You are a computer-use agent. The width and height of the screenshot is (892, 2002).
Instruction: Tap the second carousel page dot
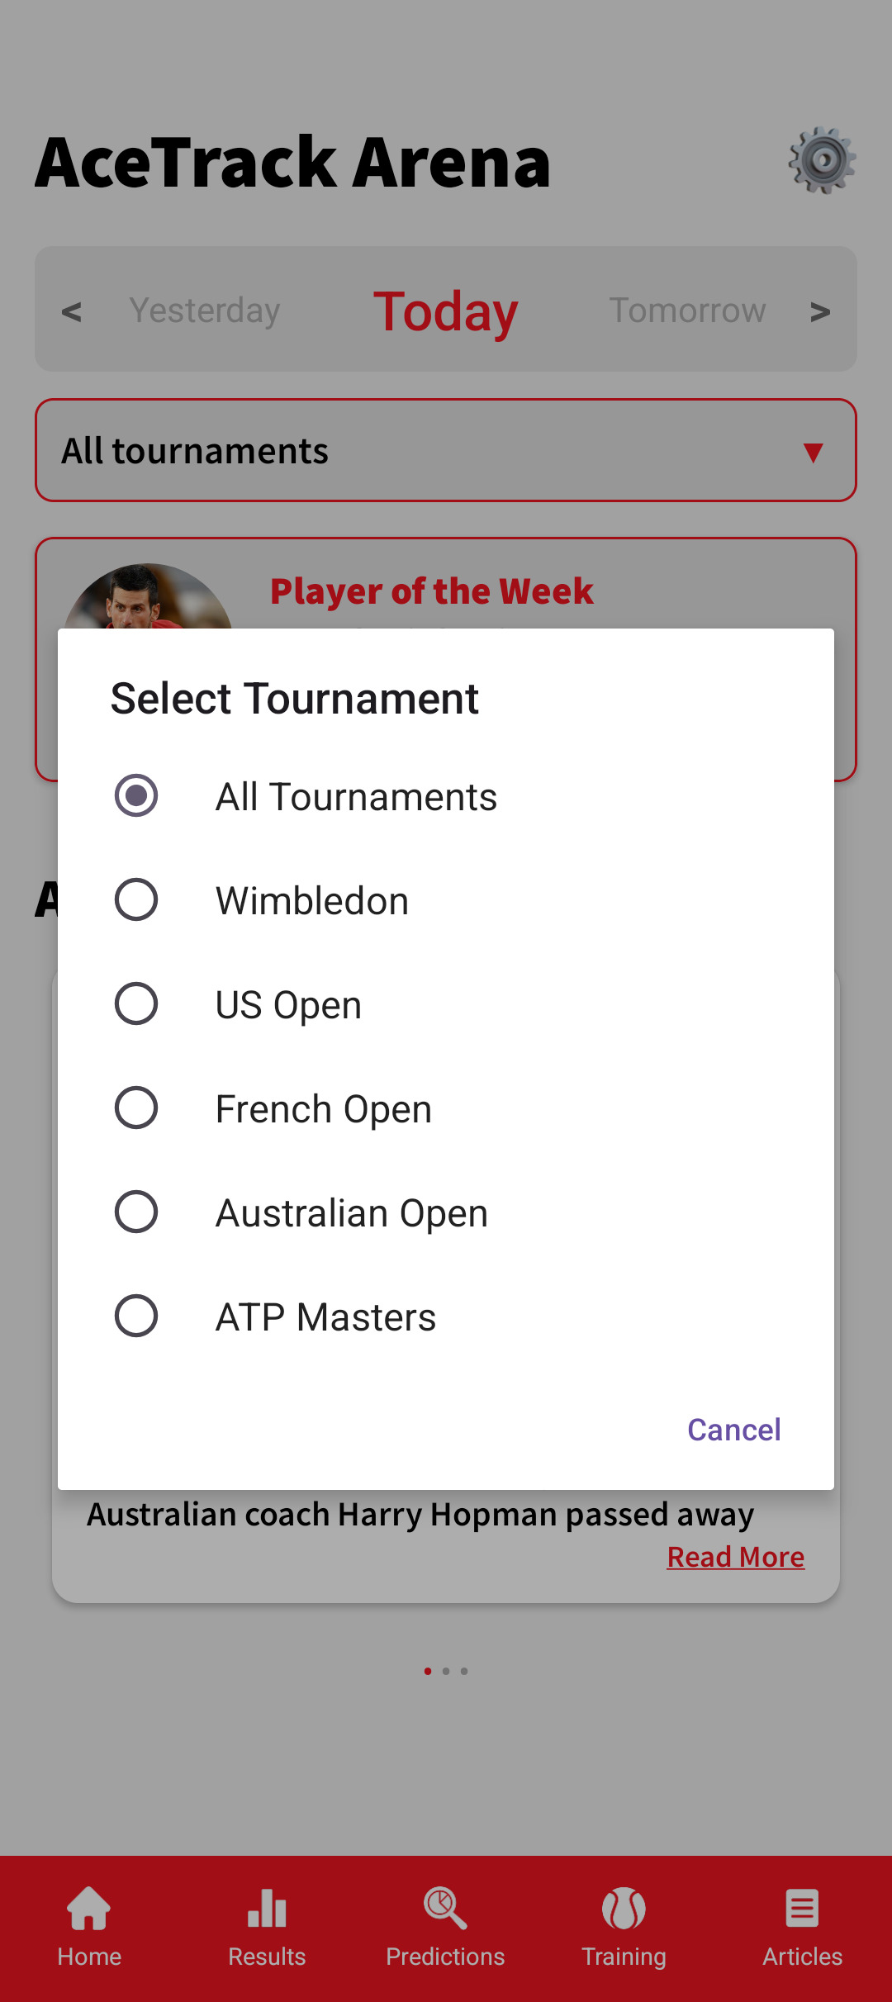[446, 1671]
